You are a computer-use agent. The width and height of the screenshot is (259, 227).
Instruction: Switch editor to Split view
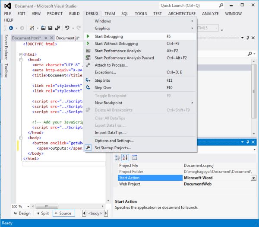(42, 213)
